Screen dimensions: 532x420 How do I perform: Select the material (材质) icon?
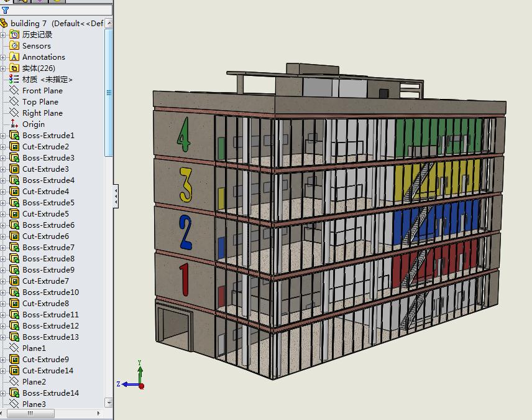[14, 80]
